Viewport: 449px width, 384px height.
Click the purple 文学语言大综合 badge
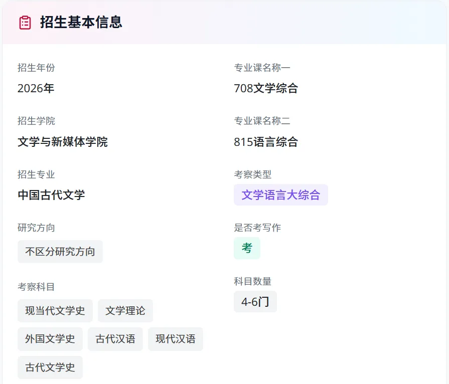pyautogui.click(x=281, y=195)
